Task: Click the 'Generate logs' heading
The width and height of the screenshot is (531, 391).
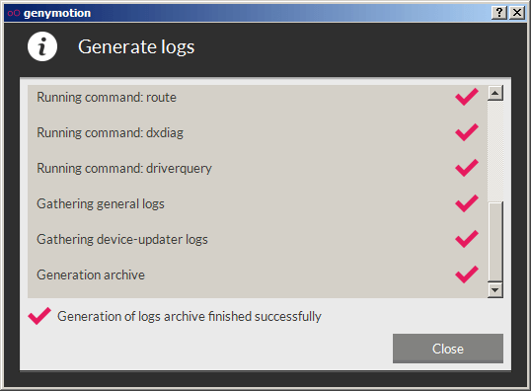Action: pyautogui.click(x=136, y=47)
